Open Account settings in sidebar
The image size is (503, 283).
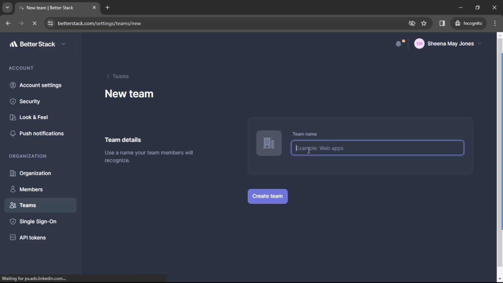[40, 85]
